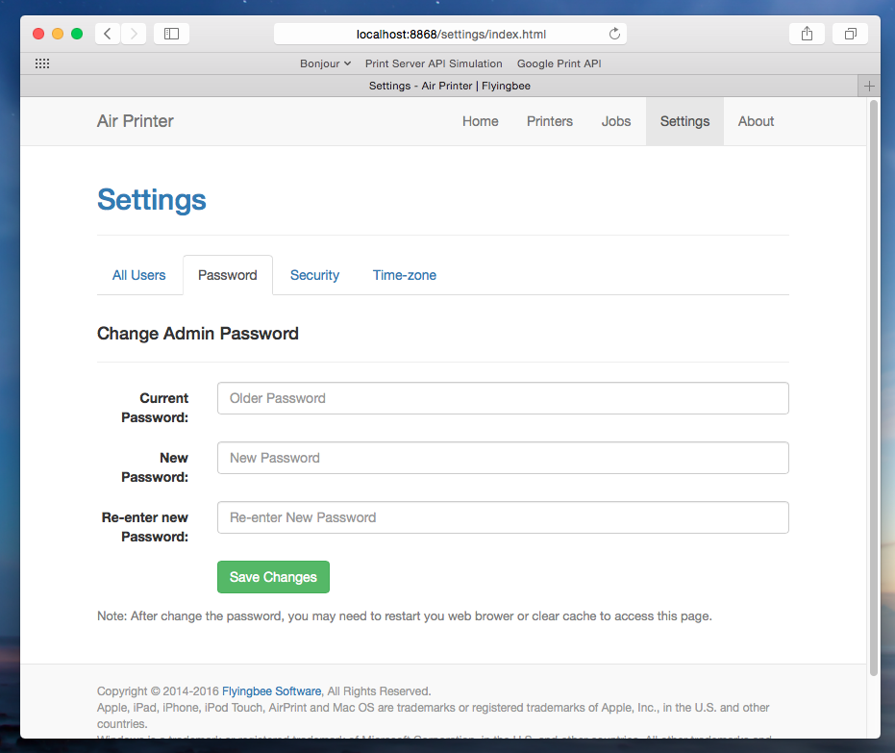Add a new tab with the plus button
Viewport: 895px width, 753px height.
869,87
